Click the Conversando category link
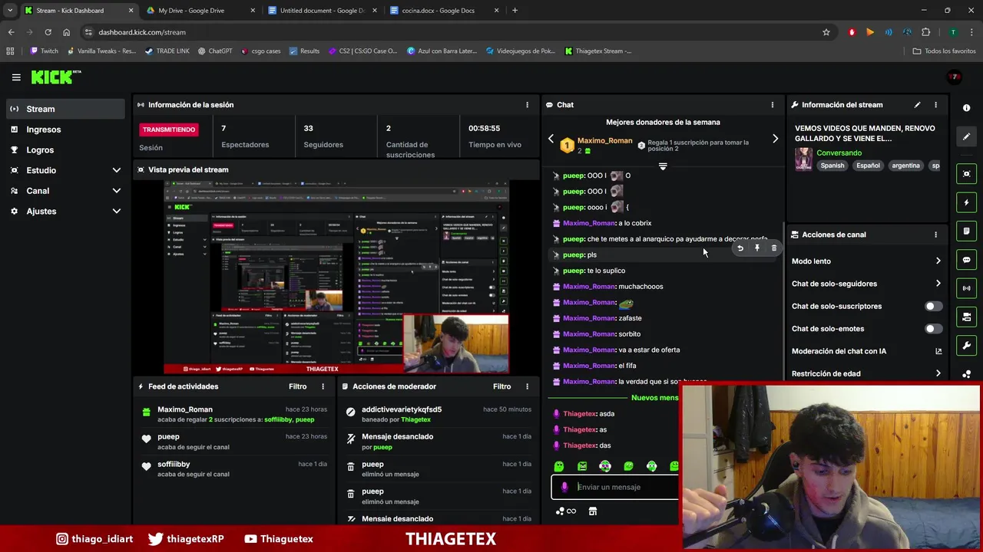Image resolution: width=983 pixels, height=552 pixels. click(839, 153)
